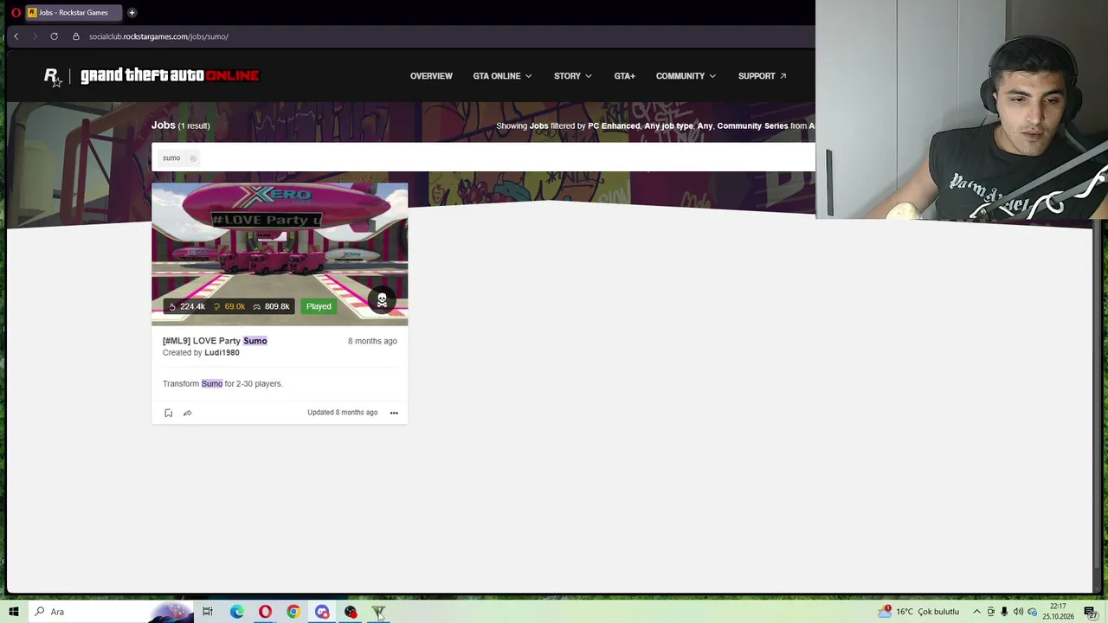
Task: Click the browser address bar URL
Action: pyautogui.click(x=158, y=36)
